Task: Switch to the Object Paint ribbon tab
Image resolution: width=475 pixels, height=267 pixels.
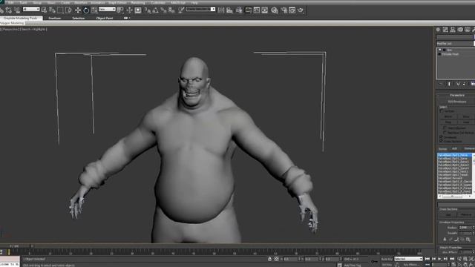Action: (x=105, y=18)
